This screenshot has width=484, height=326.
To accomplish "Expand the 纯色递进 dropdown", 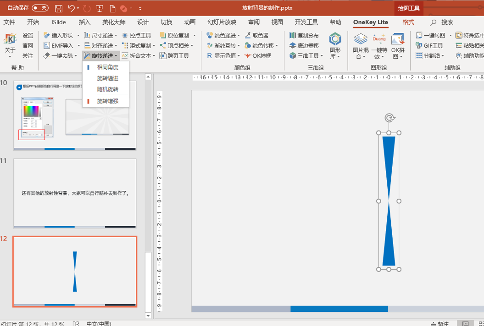I will click(239, 35).
